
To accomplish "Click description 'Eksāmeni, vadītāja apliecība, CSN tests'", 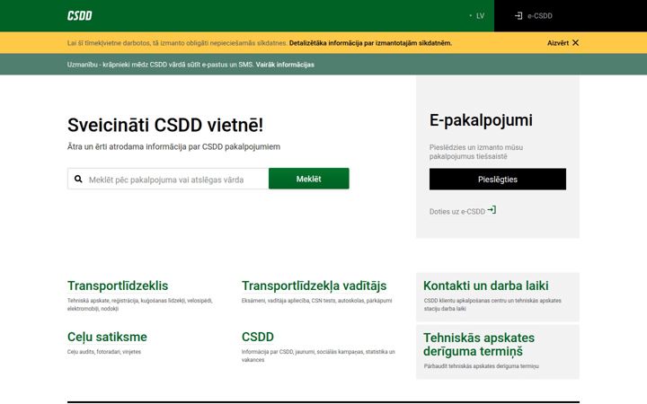I will [x=316, y=301].
